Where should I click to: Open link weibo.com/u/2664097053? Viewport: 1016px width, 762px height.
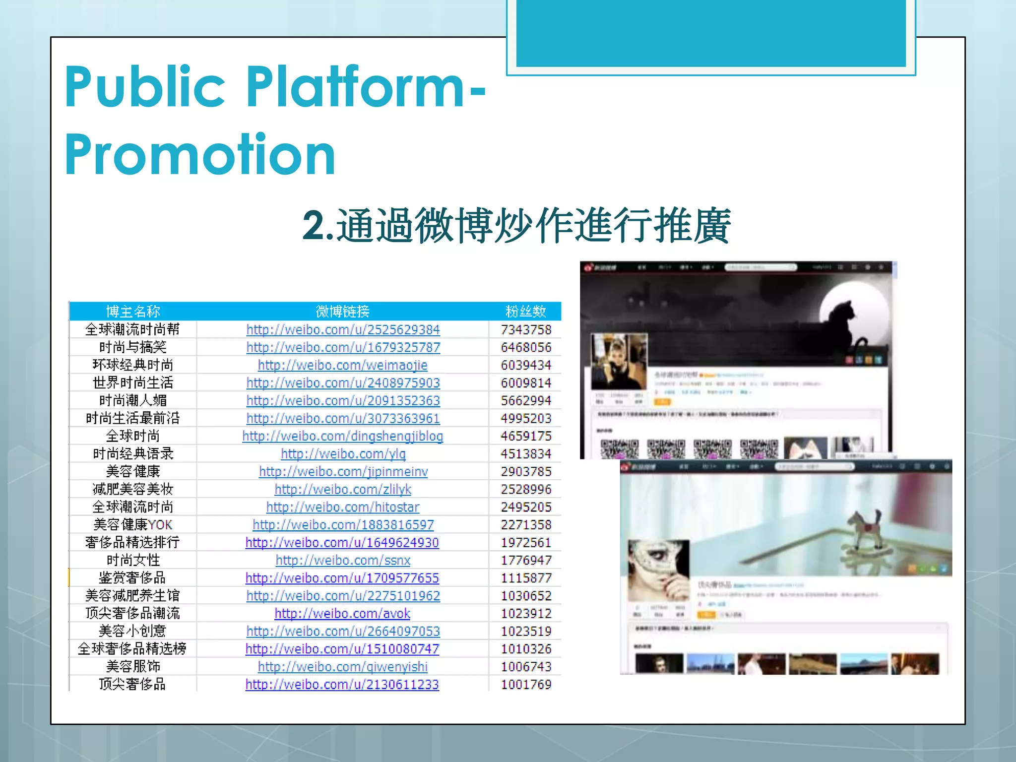343,632
